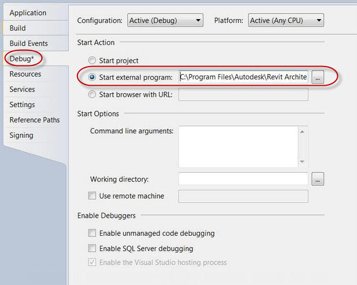Click the command arguments scrollbar down arrow
The height and width of the screenshot is (285, 357).
(303, 162)
